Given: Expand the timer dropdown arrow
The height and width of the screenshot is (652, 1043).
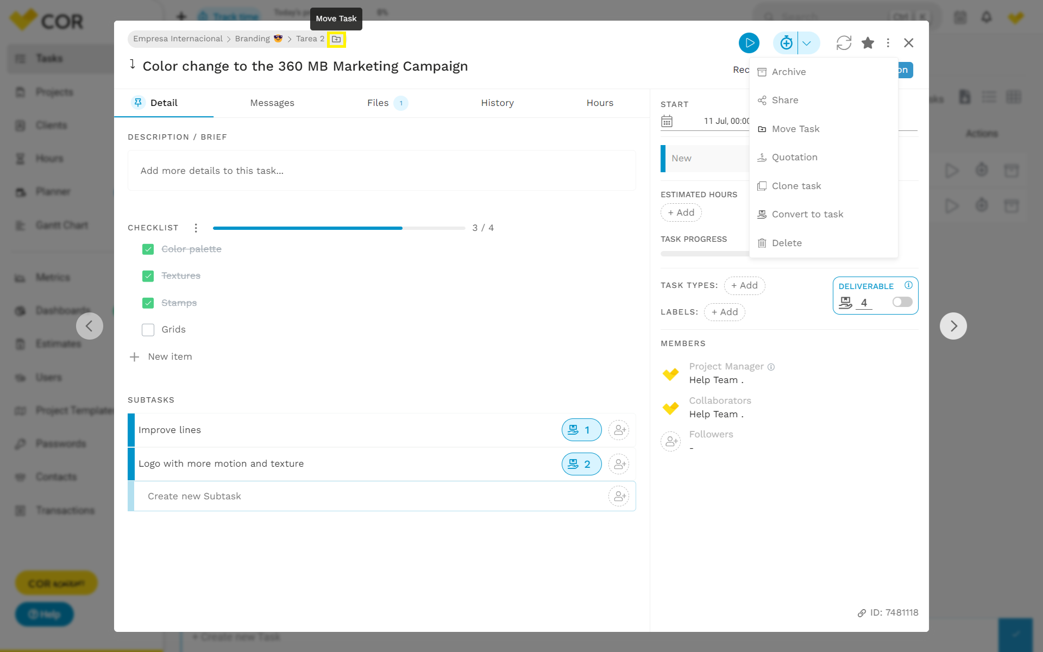Looking at the screenshot, I should tap(807, 43).
